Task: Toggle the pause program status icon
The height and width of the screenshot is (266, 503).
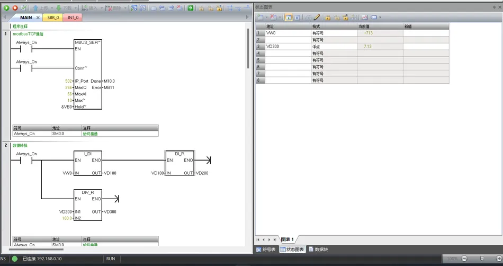Action: (x=143, y=8)
